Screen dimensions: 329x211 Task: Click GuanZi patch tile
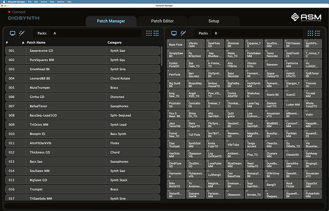[293, 94]
